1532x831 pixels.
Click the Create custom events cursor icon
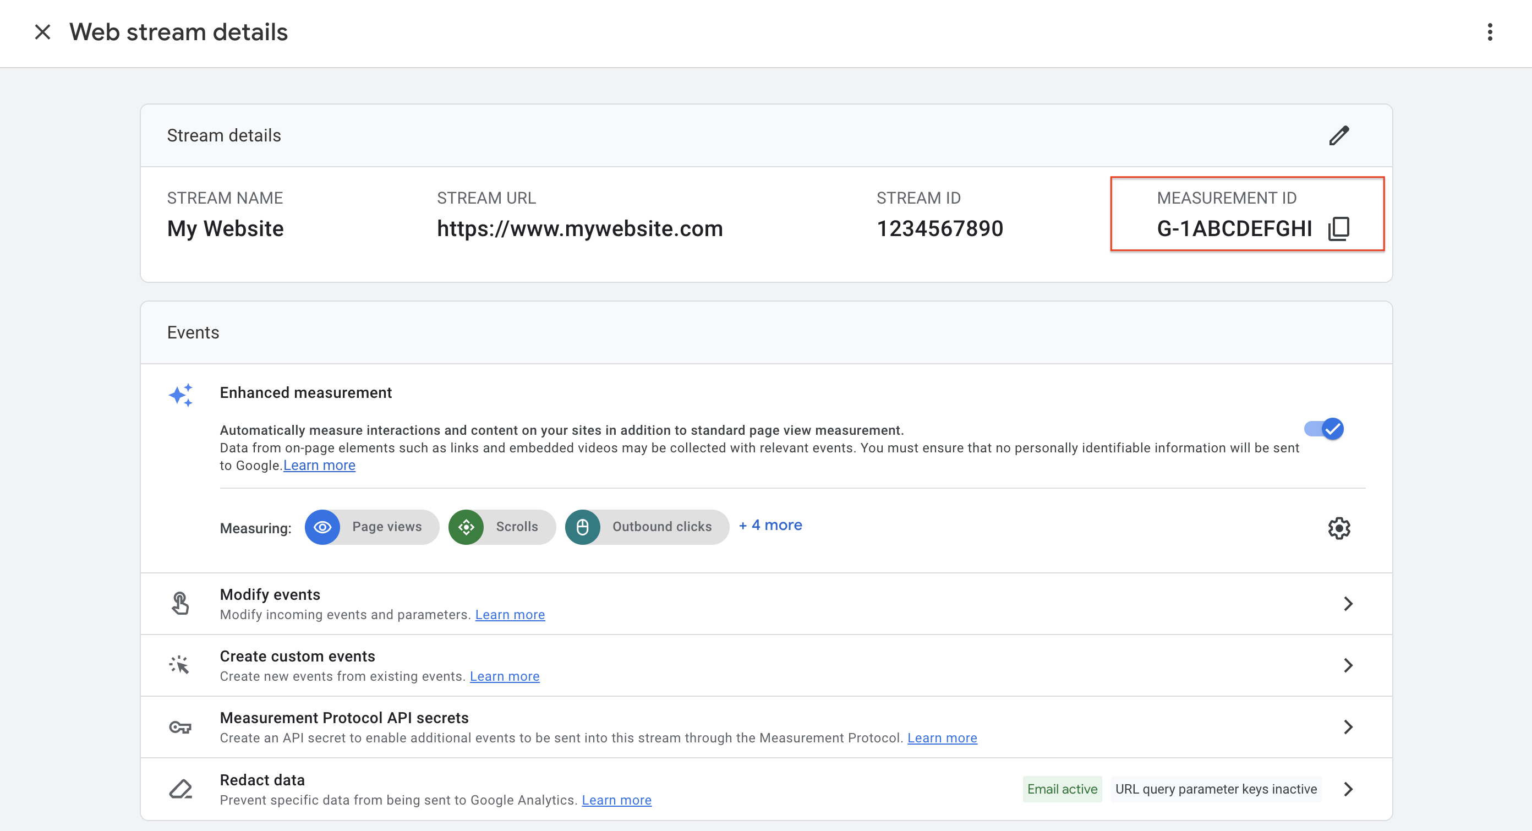[x=179, y=665]
